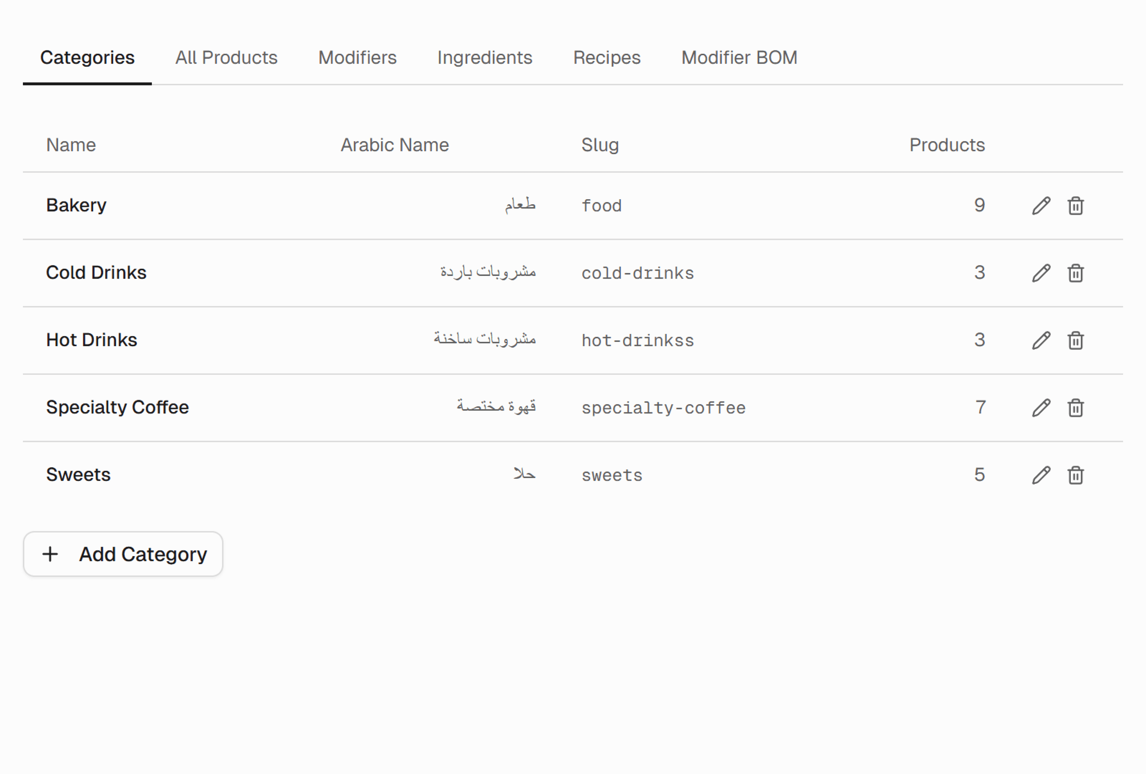Click the Hot Drinks pencil icon
1146x774 pixels.
[x=1041, y=340]
